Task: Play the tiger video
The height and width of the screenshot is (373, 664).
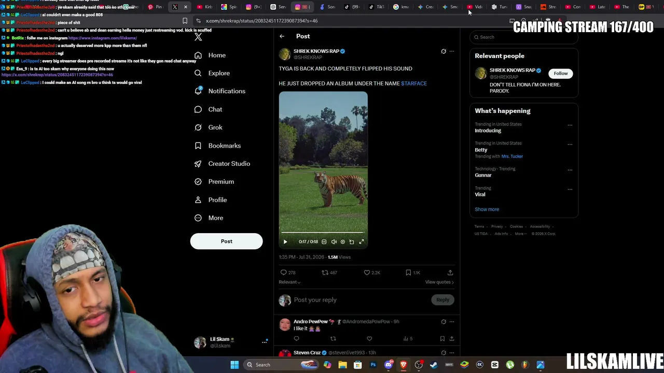Action: coord(285,242)
